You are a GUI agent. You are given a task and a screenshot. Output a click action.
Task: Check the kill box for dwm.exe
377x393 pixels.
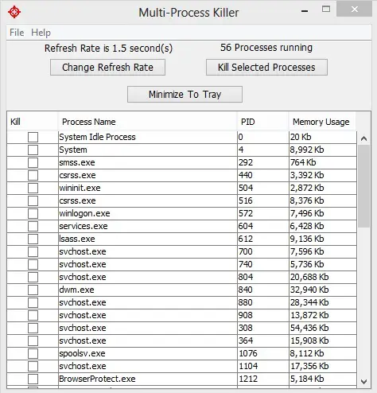pyautogui.click(x=33, y=290)
